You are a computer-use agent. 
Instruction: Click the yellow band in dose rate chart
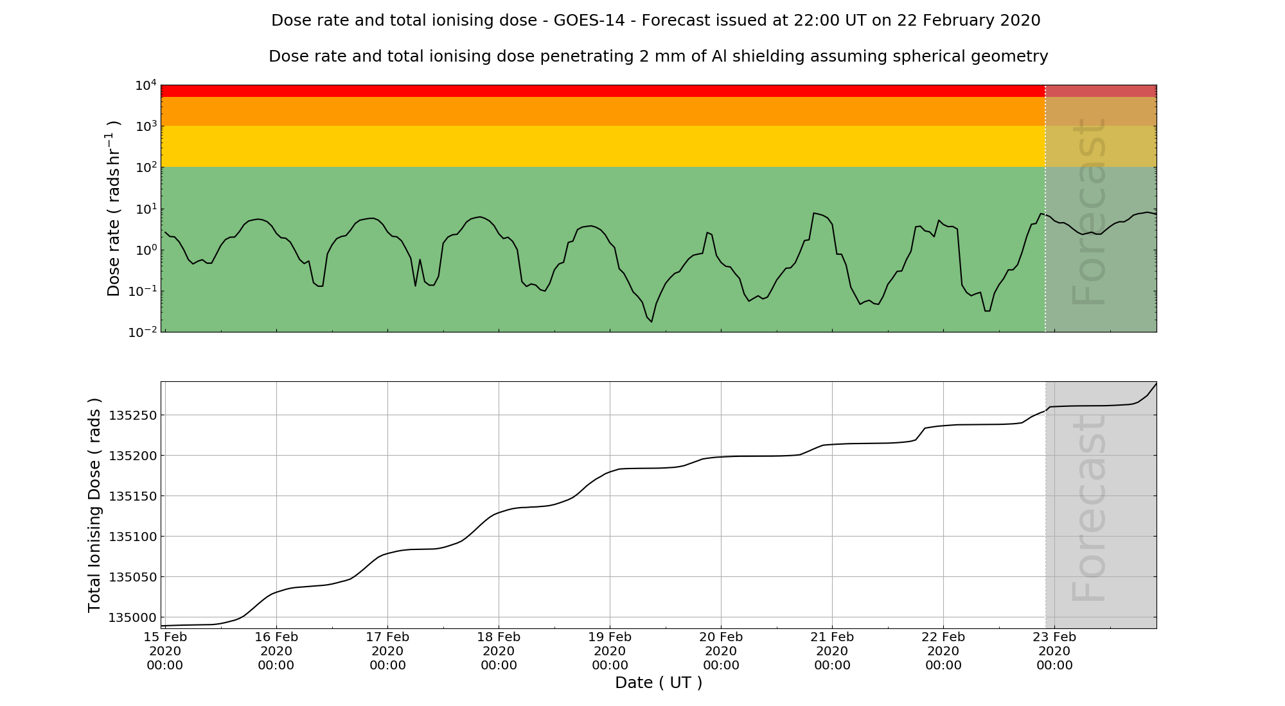(x=603, y=146)
